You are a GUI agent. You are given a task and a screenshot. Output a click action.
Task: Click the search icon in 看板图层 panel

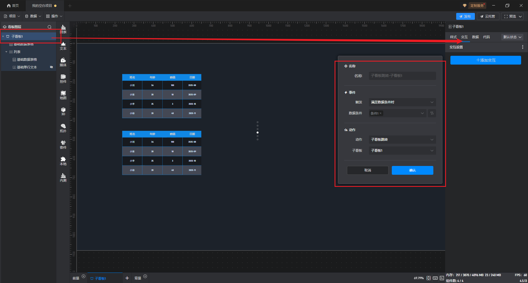(50, 27)
